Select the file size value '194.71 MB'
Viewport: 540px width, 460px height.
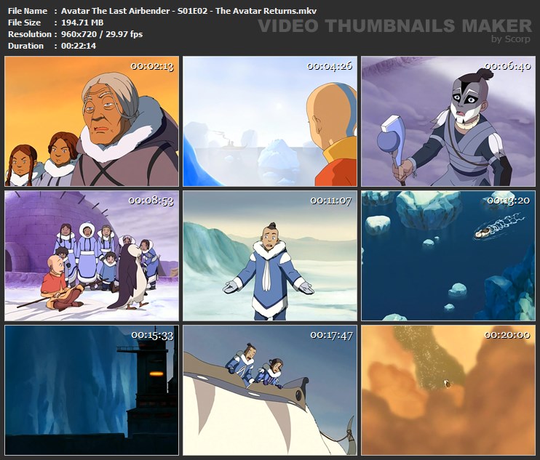point(82,23)
